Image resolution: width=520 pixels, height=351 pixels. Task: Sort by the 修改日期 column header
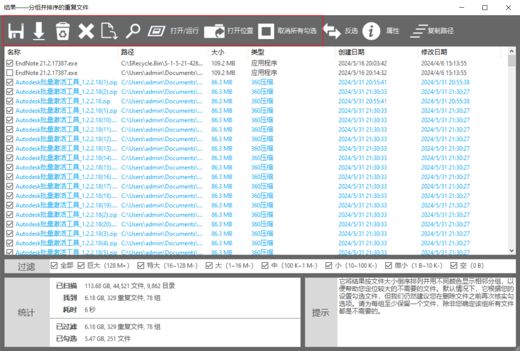[x=459, y=52]
